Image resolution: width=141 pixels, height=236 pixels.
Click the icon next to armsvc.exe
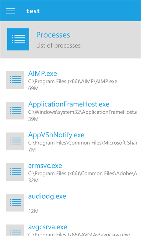point(15,172)
